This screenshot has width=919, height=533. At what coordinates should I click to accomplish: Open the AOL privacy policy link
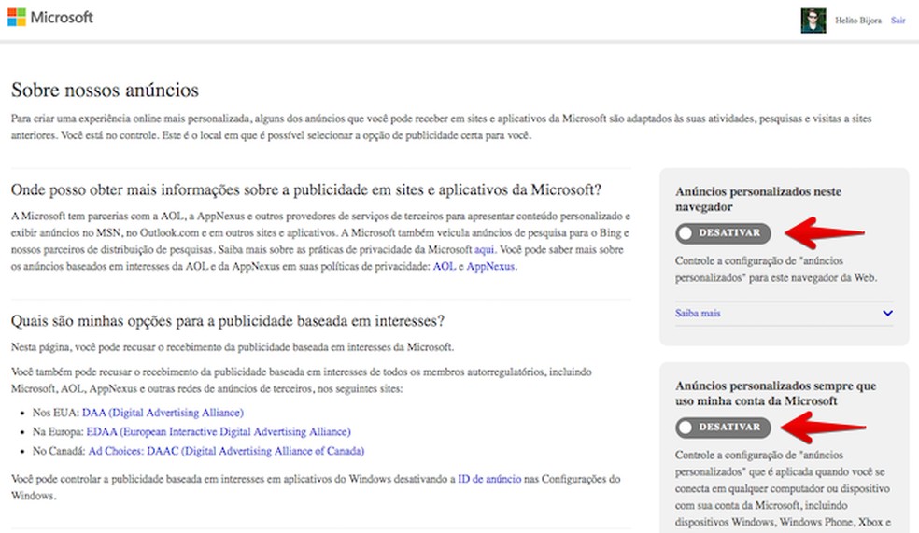pos(444,267)
